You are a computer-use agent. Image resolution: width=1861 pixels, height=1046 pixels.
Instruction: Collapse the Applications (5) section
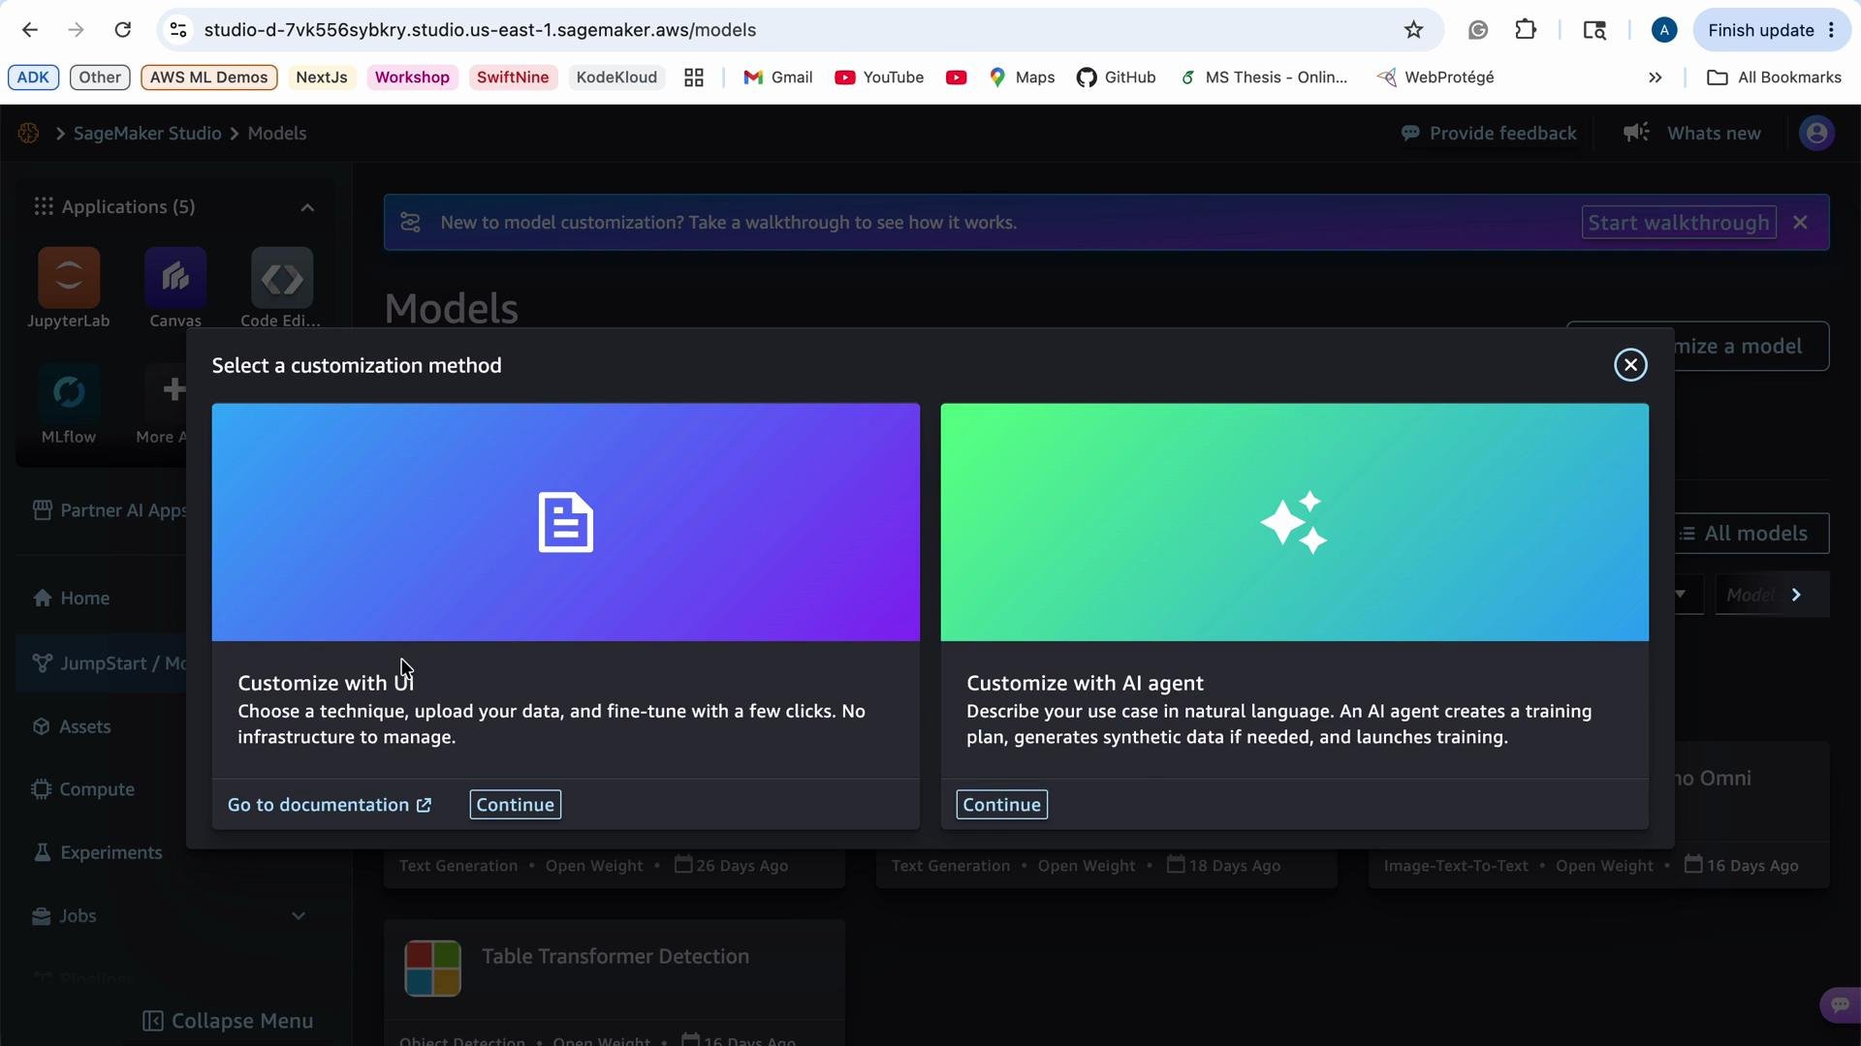pyautogui.click(x=307, y=207)
